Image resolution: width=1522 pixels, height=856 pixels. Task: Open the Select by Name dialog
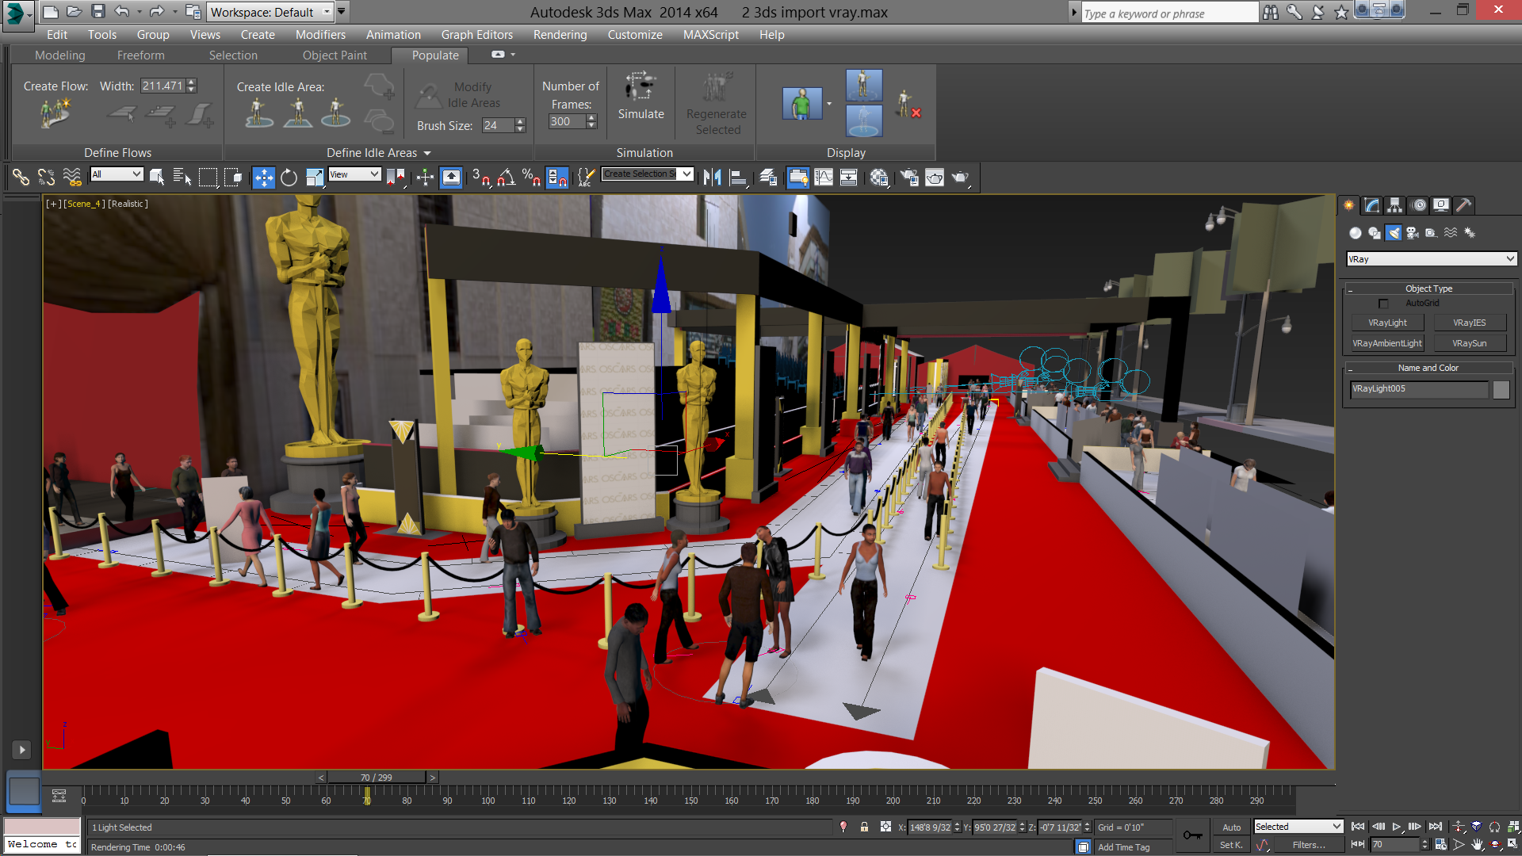coord(182,178)
